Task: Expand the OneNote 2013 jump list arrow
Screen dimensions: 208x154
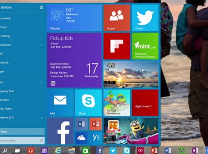Action: pyautogui.click(x=42, y=118)
